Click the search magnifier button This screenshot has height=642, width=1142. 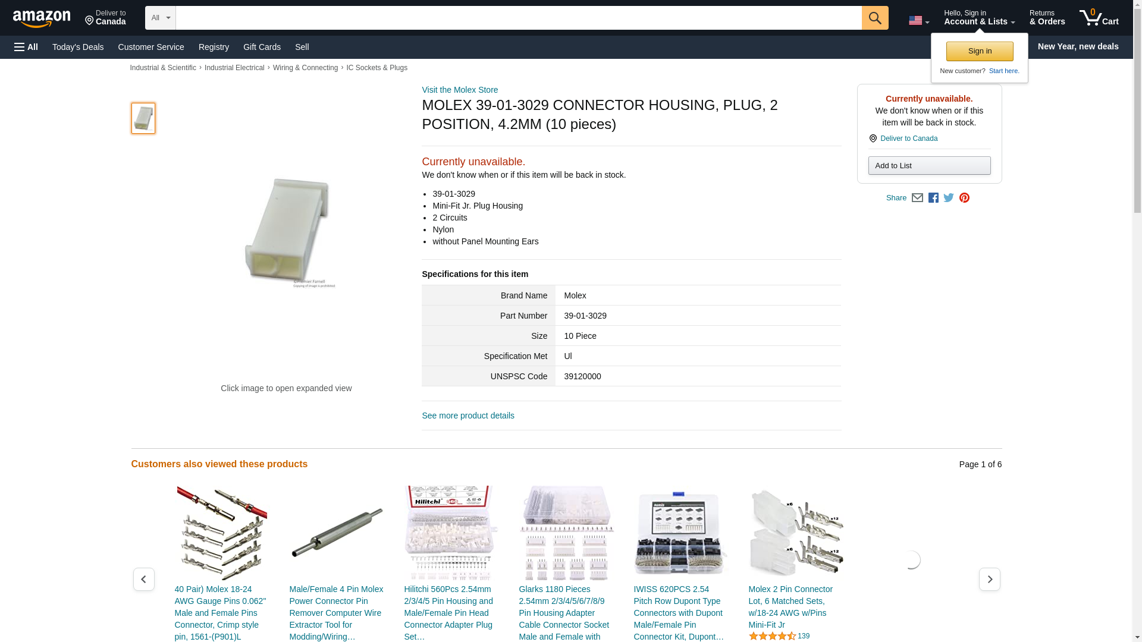874,18
